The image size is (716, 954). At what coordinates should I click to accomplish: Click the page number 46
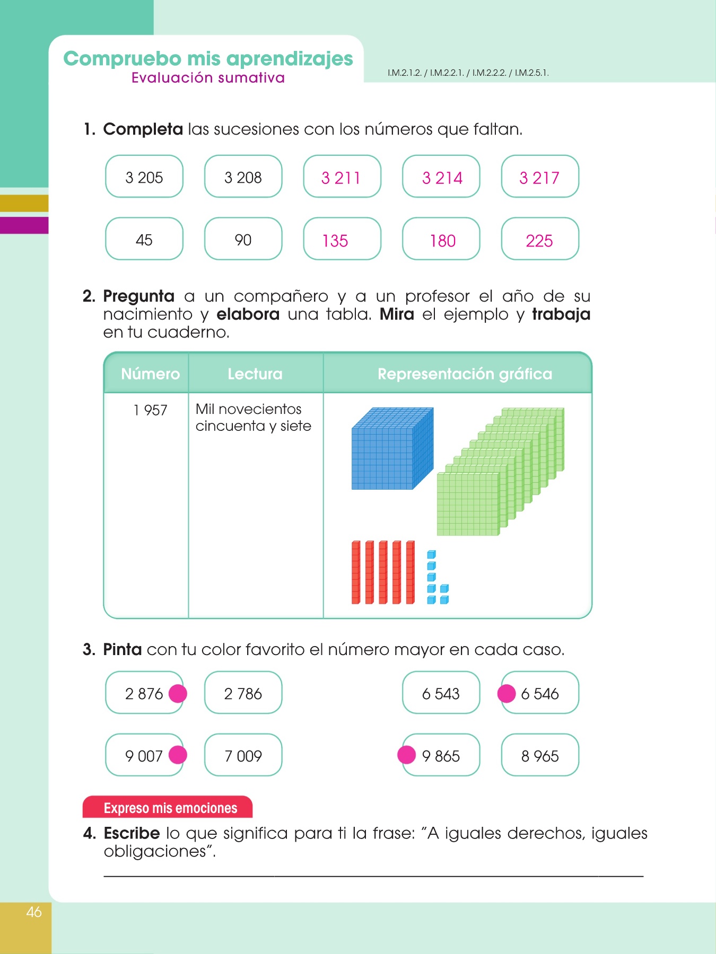[33, 912]
